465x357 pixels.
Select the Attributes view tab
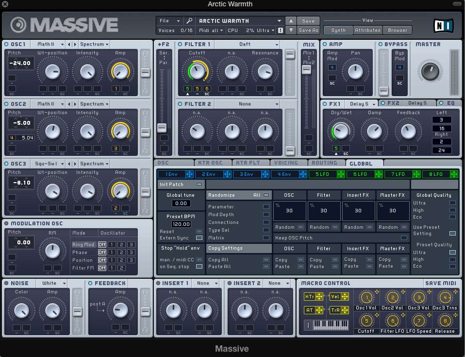coord(367,30)
